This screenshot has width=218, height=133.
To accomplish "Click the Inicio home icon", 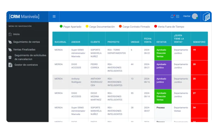I will tap(10, 34).
